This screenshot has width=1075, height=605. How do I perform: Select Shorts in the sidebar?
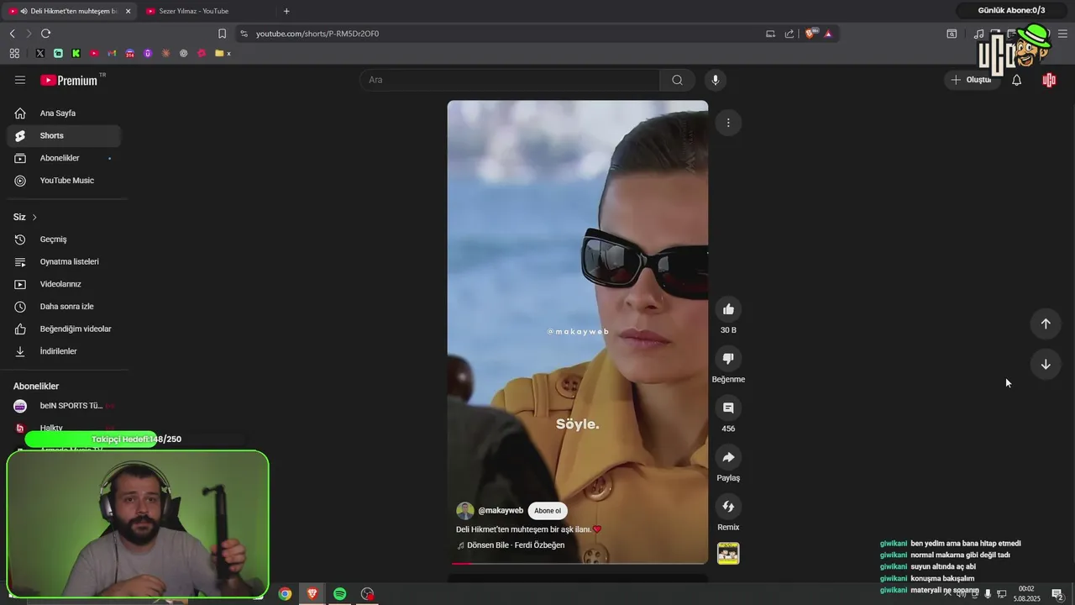click(x=64, y=135)
